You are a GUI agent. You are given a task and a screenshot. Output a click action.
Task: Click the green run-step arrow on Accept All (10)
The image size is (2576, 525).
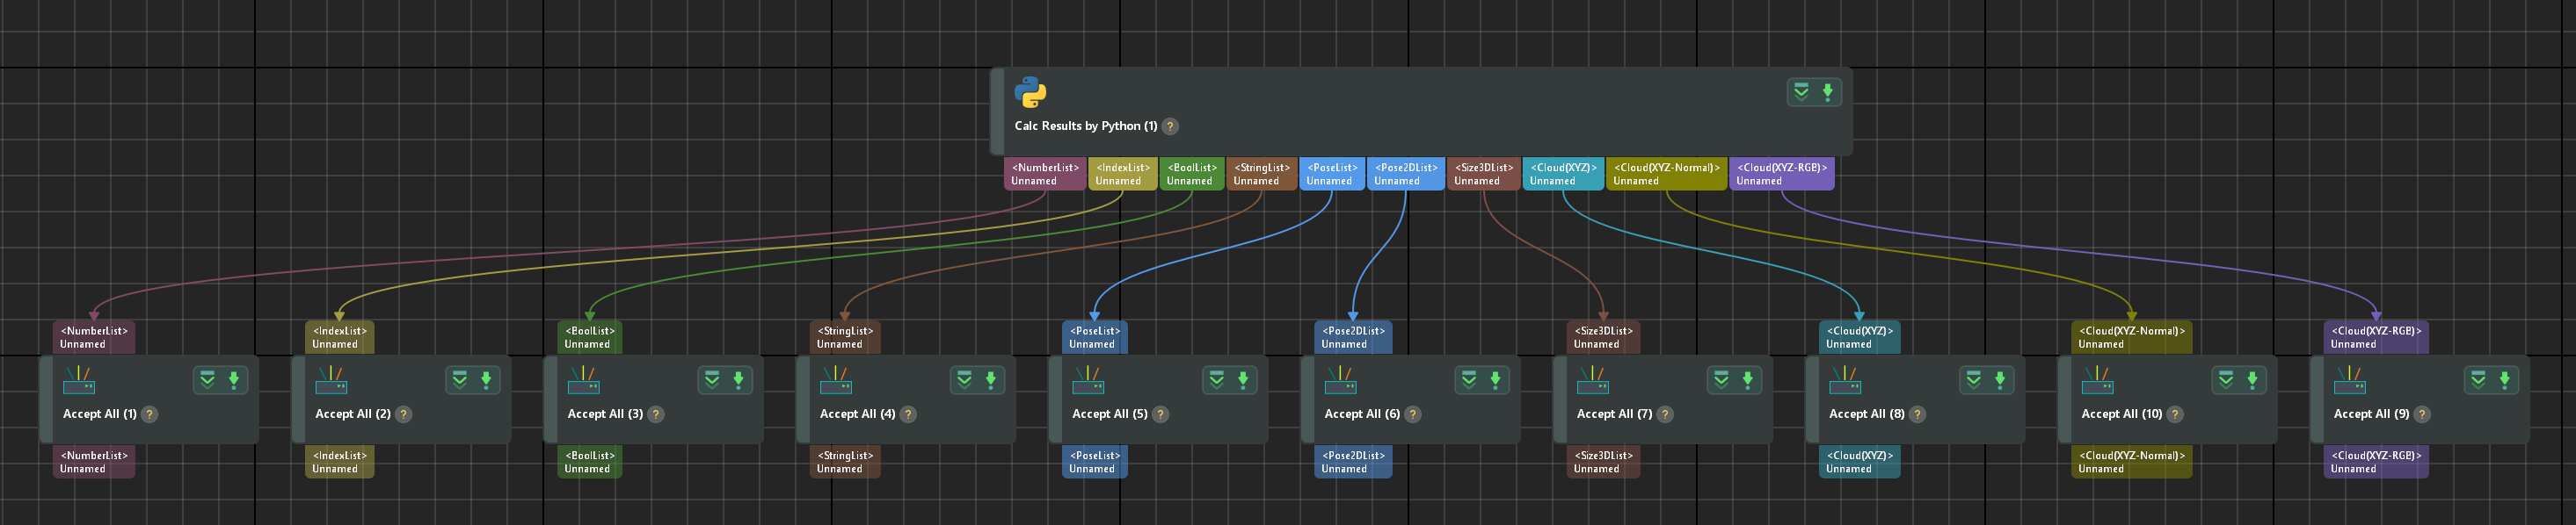click(2252, 380)
